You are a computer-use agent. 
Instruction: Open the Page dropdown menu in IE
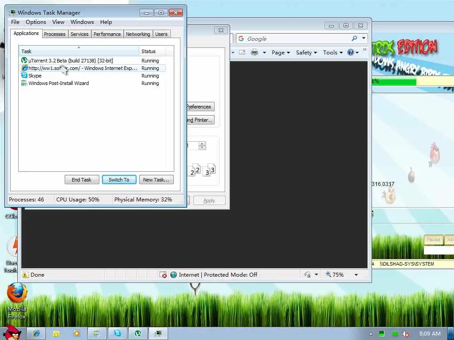[x=280, y=53]
